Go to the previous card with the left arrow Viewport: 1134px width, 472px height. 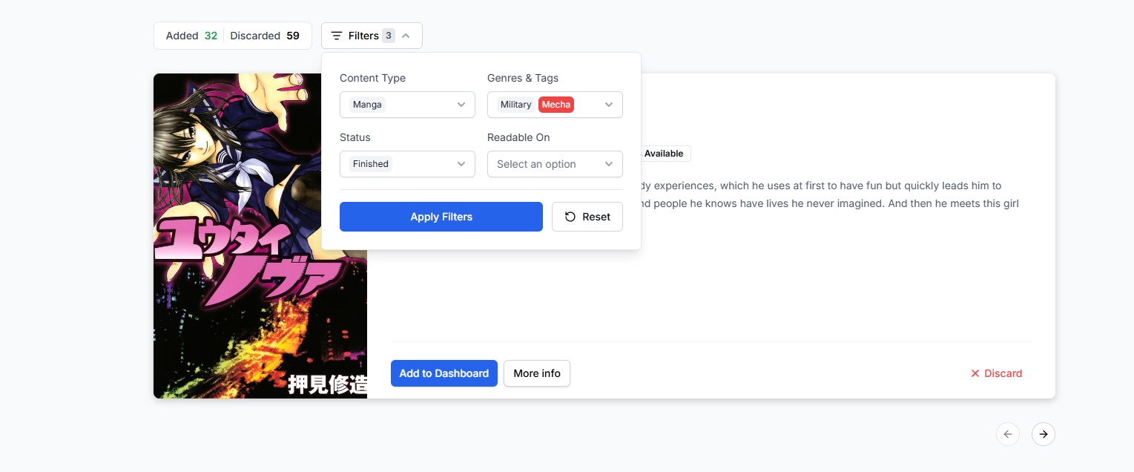pos(1007,434)
